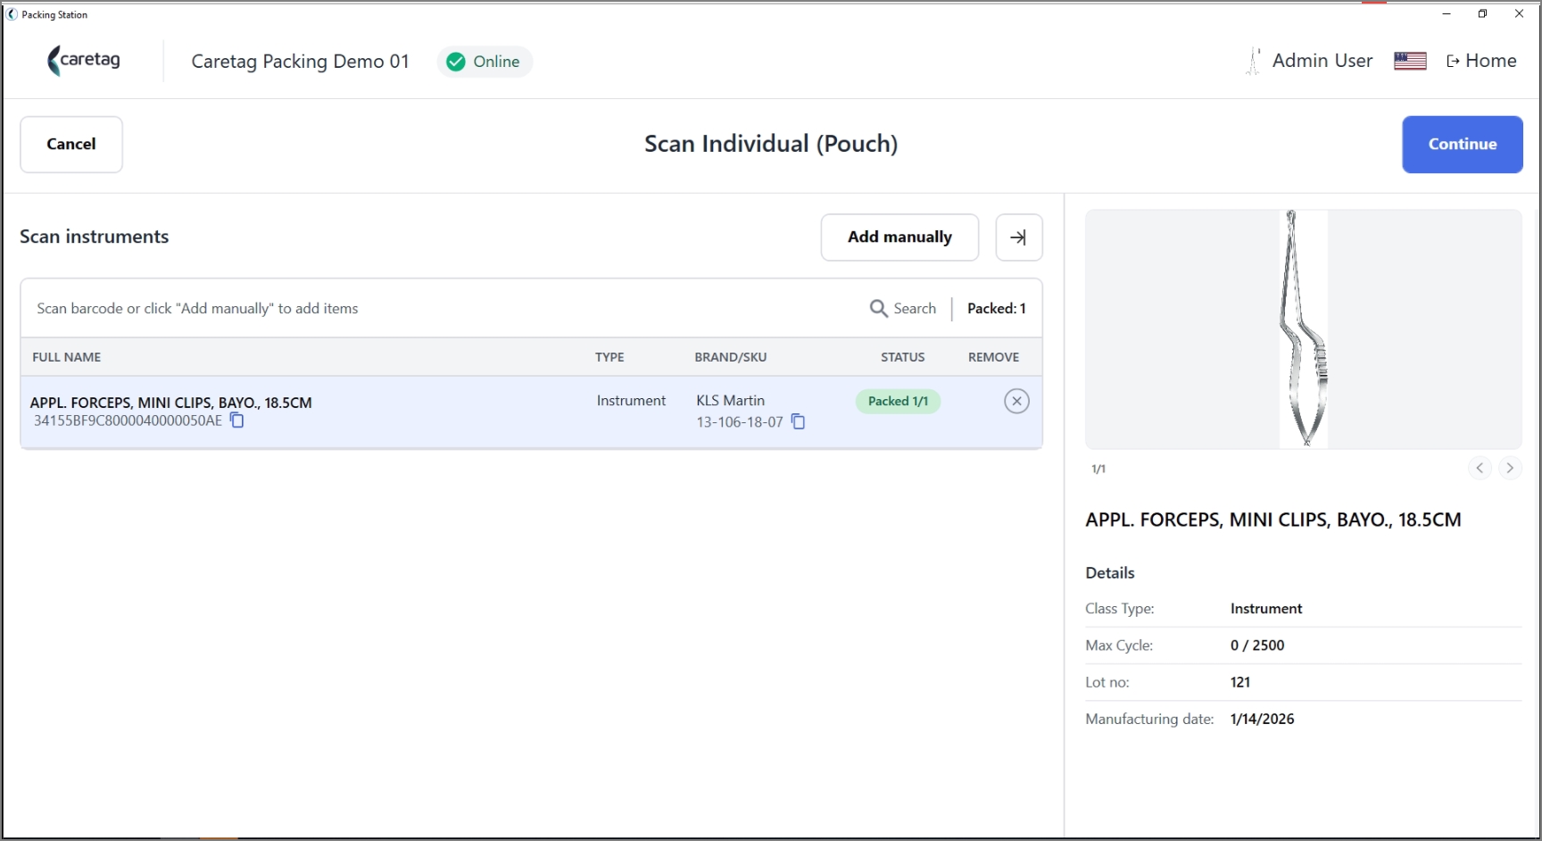This screenshot has width=1542, height=841.
Task: Click the FULL NAME column header
Action: click(67, 357)
